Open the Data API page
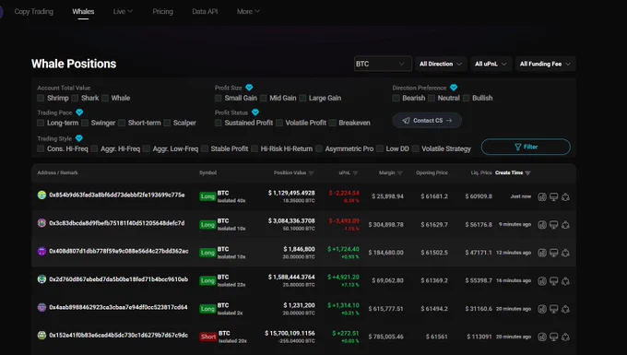Image resolution: width=627 pixels, height=355 pixels. tap(205, 12)
